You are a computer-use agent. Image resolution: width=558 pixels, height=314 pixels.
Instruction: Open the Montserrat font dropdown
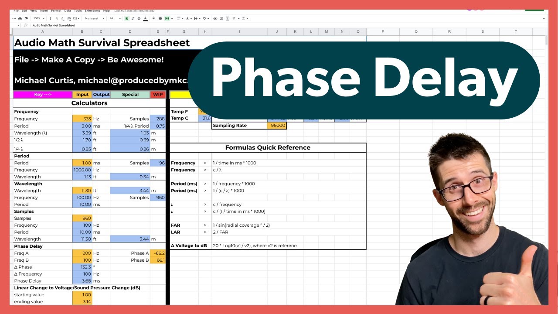pyautogui.click(x=95, y=18)
